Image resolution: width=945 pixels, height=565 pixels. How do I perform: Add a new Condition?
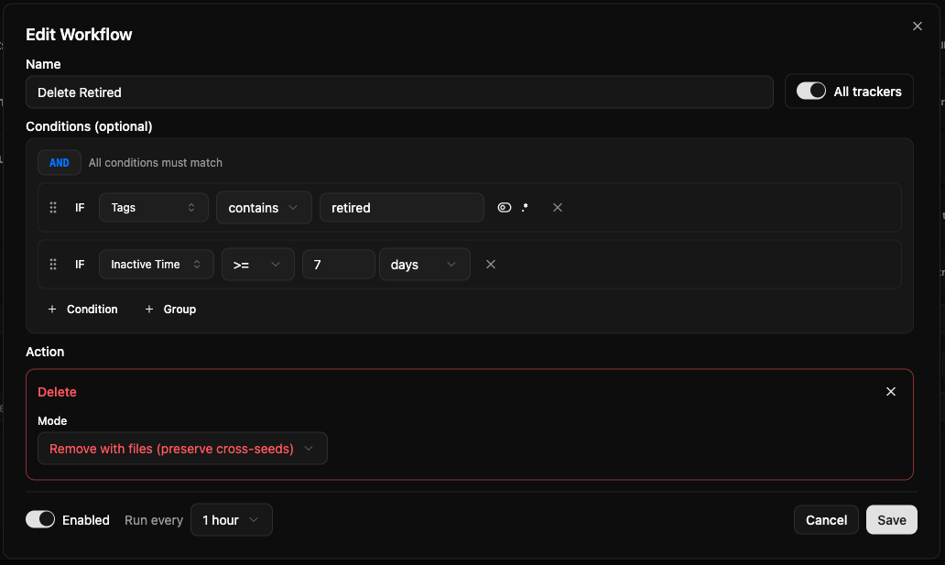82,310
